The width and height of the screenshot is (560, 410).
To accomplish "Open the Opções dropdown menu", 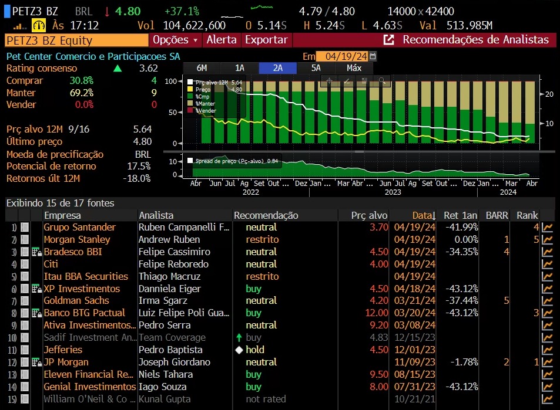I will pos(175,40).
